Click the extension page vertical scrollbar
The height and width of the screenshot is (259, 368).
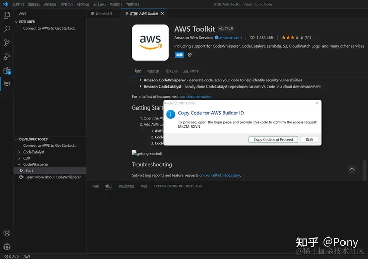tap(364, 170)
